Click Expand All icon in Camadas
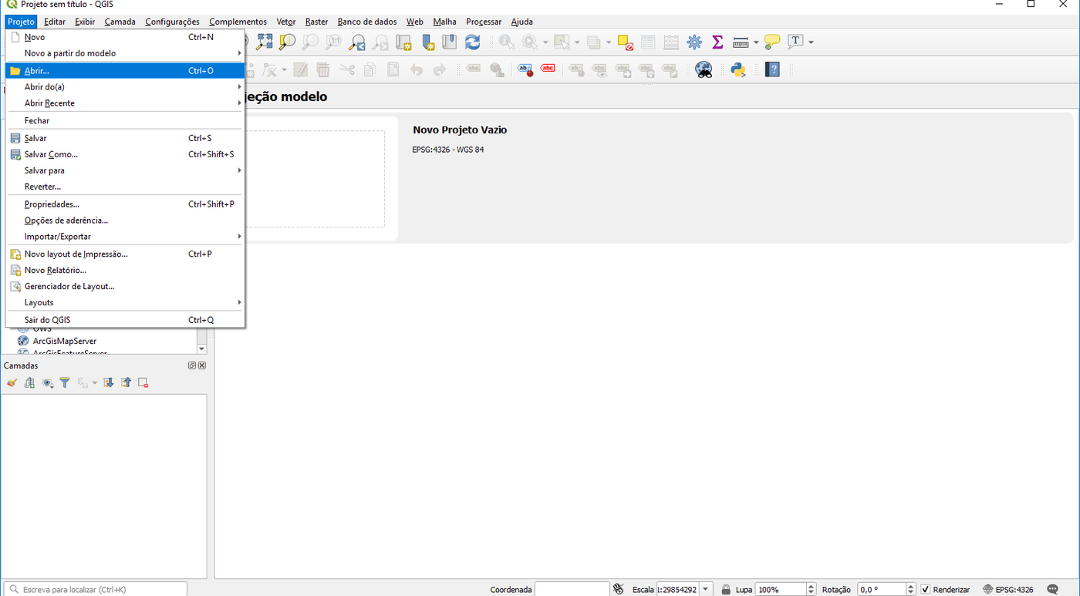The width and height of the screenshot is (1080, 596). [x=108, y=382]
